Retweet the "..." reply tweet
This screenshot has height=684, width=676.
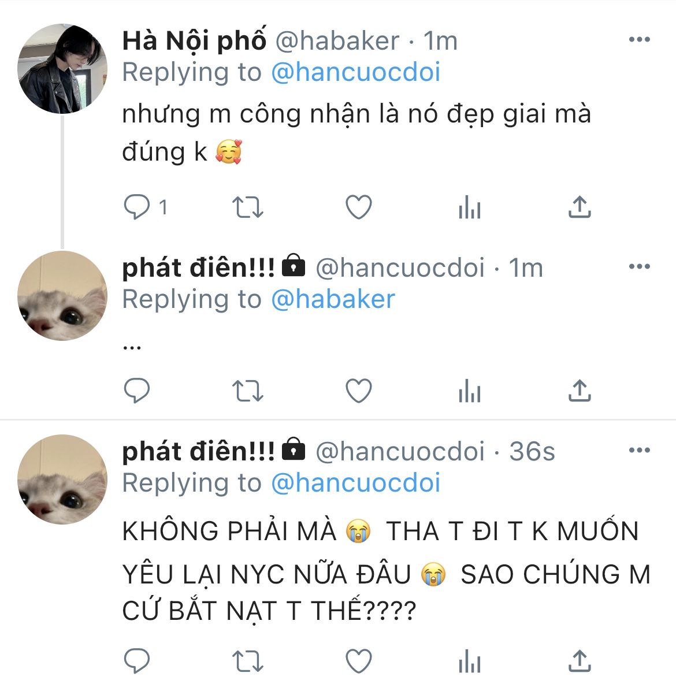(x=247, y=391)
